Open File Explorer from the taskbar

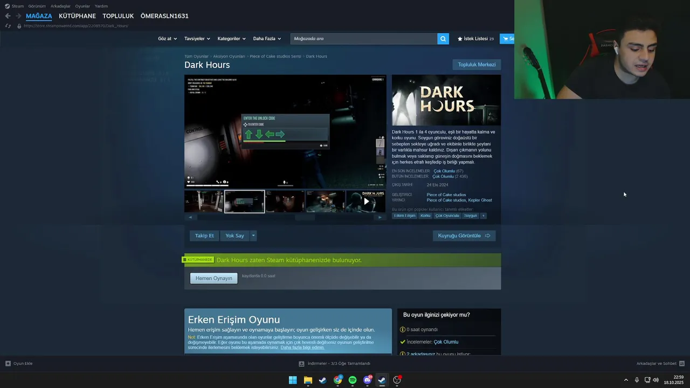click(x=308, y=380)
